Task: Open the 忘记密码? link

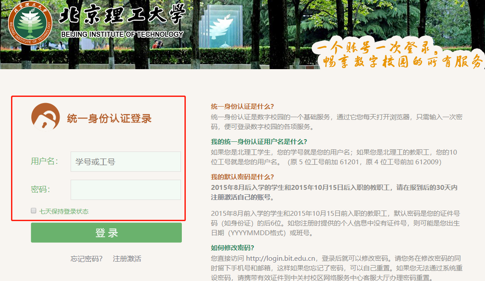Action: point(86,259)
